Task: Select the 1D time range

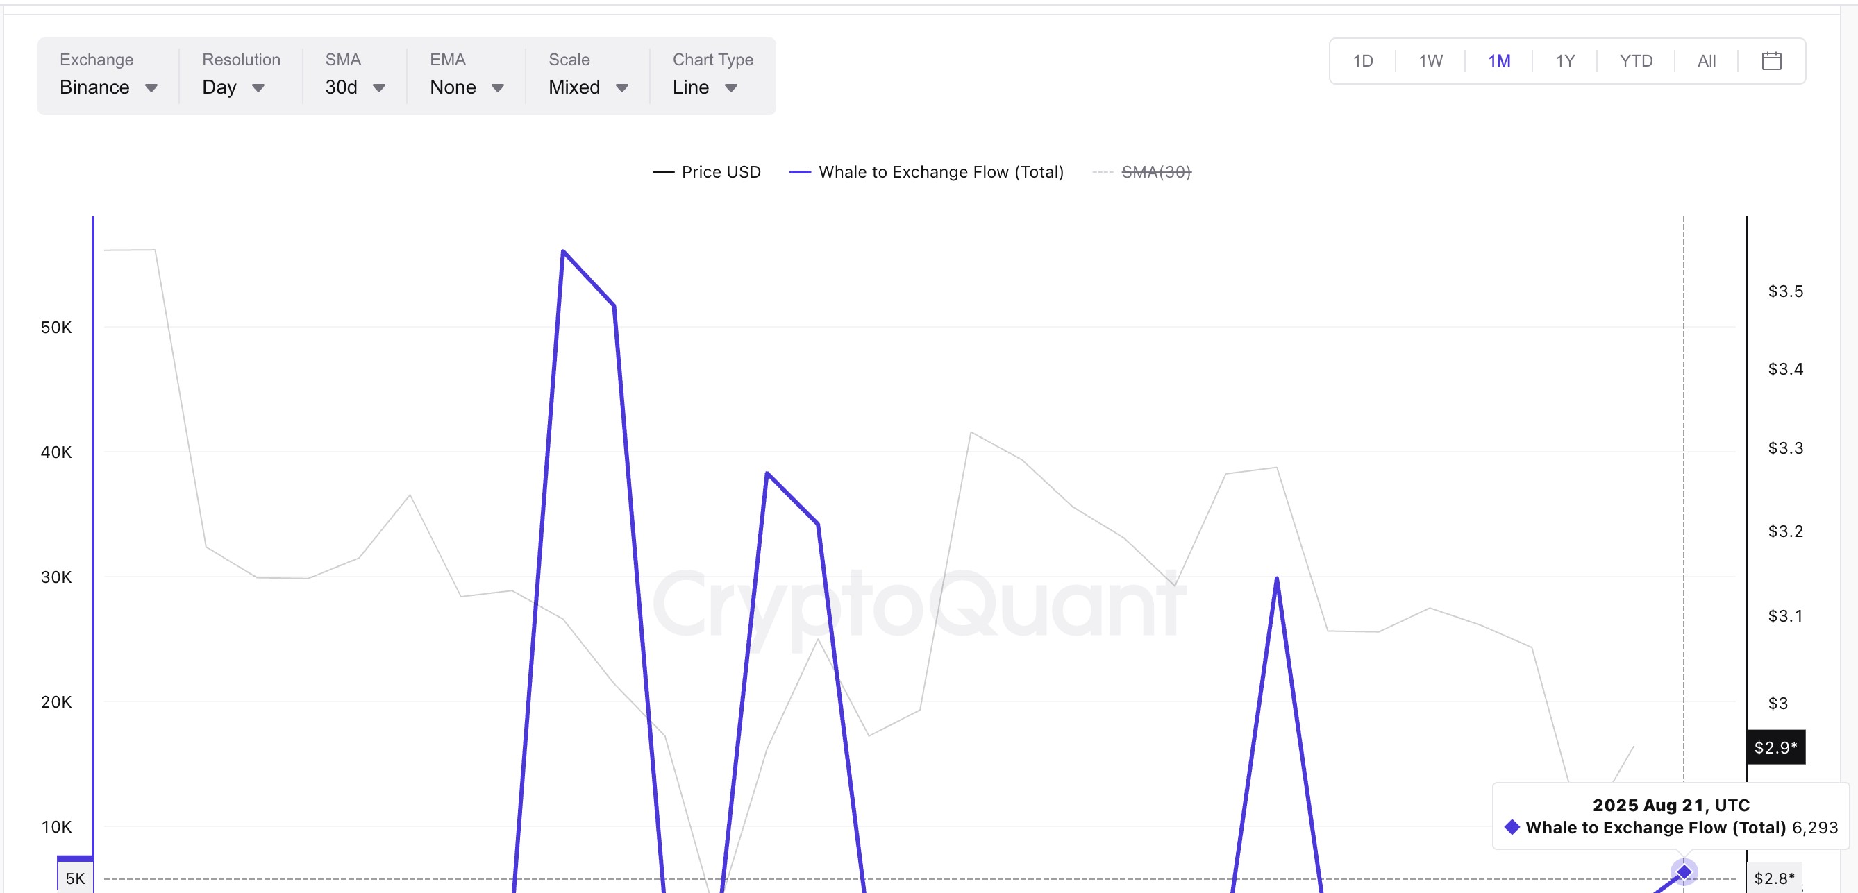Action: 1362,61
